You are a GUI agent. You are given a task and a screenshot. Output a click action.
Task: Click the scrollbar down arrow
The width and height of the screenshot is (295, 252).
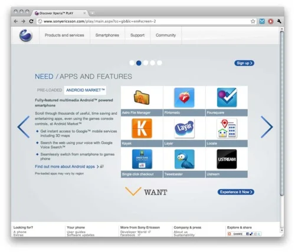[281, 231]
